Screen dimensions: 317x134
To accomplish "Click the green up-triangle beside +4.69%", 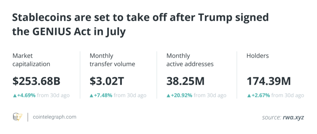I will [x=15, y=96].
